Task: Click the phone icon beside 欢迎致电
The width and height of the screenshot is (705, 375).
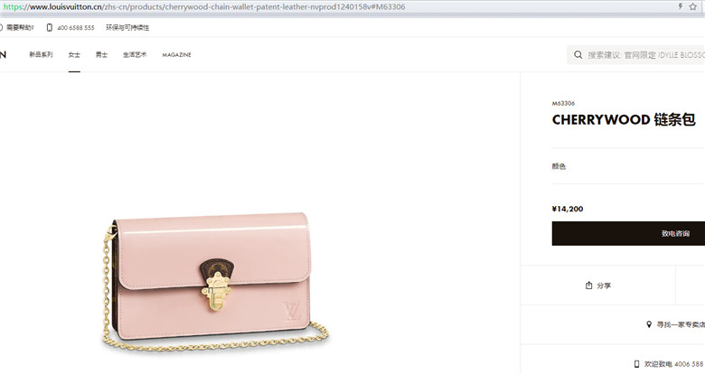Action: tap(636, 364)
